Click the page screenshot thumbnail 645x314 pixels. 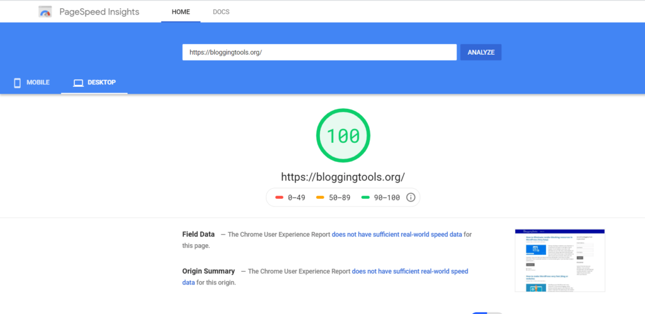click(x=560, y=260)
